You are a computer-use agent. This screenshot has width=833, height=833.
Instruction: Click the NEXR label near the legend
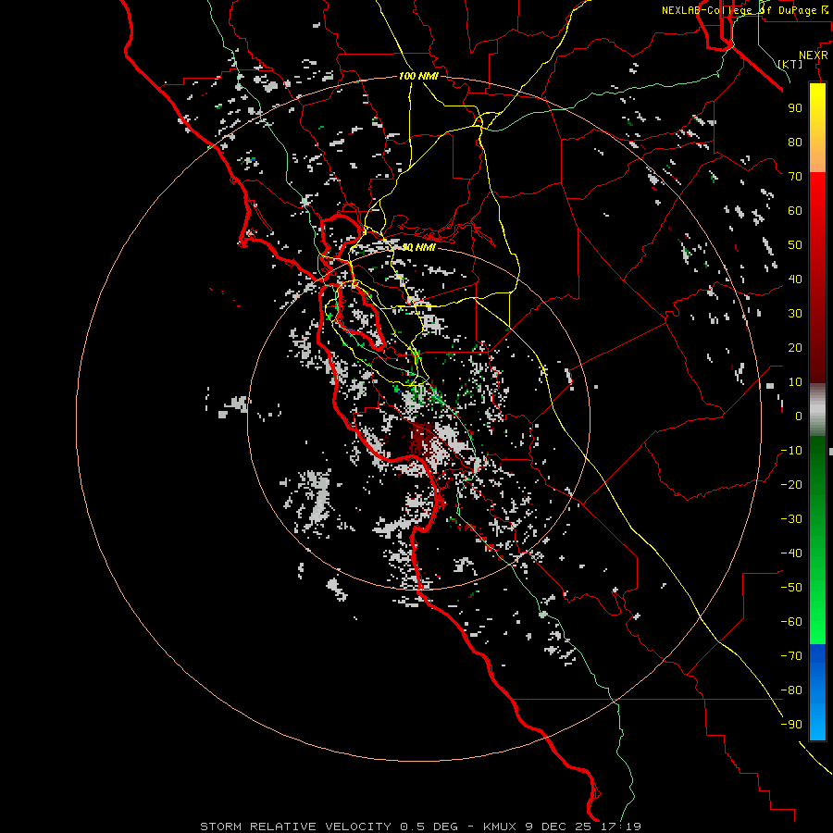coord(814,56)
